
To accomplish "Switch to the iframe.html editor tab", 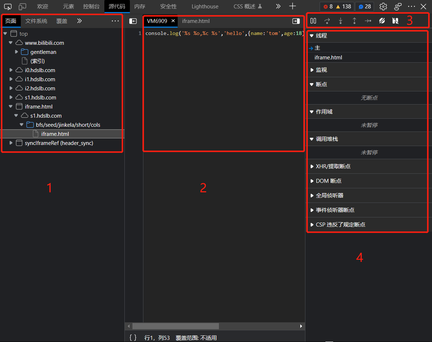I will [196, 21].
